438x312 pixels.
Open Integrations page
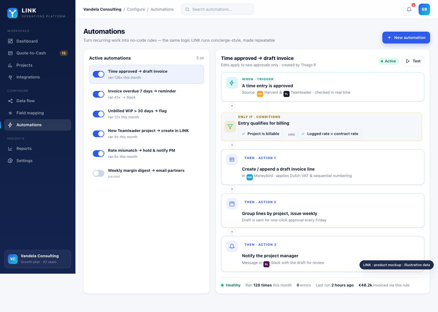point(38,77)
